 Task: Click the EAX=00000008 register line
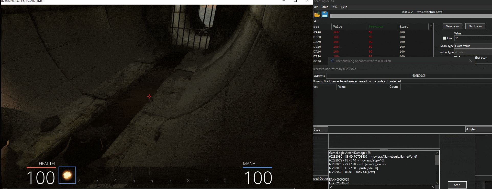pyautogui.click(x=339, y=180)
